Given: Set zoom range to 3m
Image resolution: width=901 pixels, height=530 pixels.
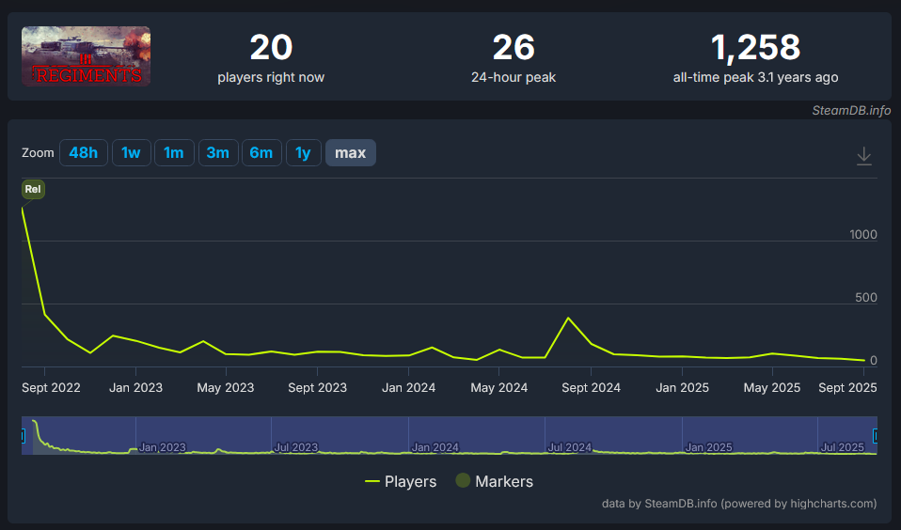Looking at the screenshot, I should pos(218,153).
